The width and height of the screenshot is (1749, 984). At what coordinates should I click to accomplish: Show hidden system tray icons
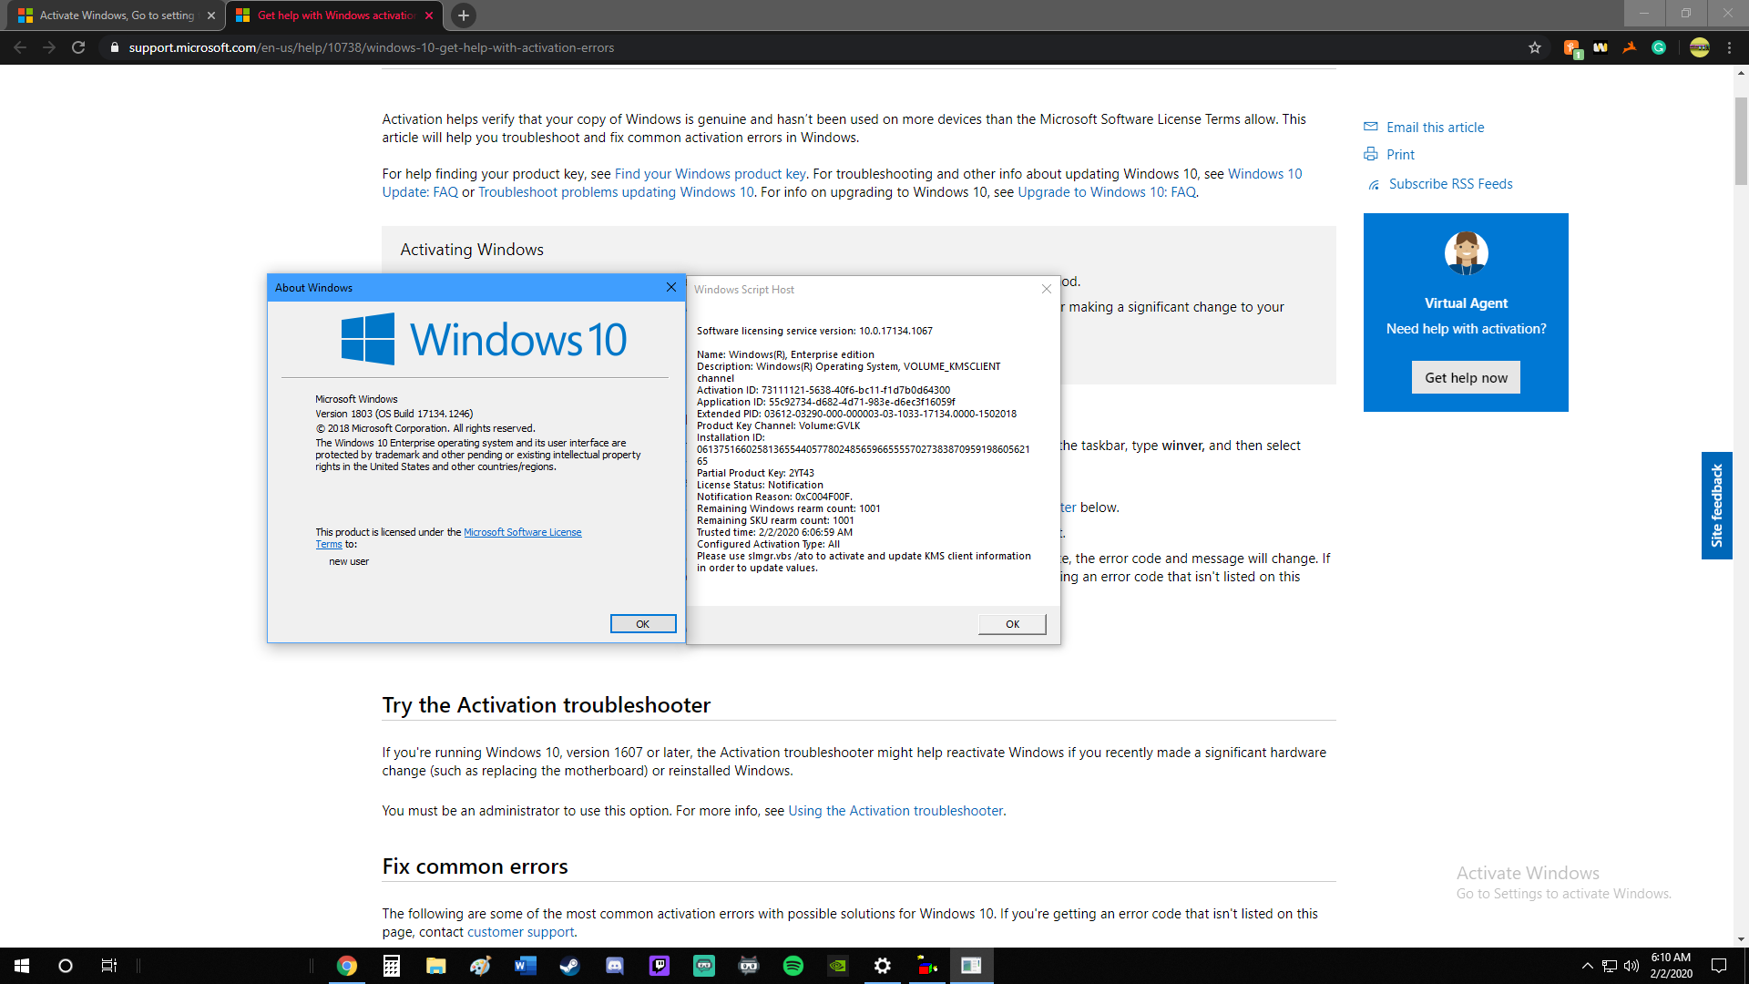point(1587,966)
